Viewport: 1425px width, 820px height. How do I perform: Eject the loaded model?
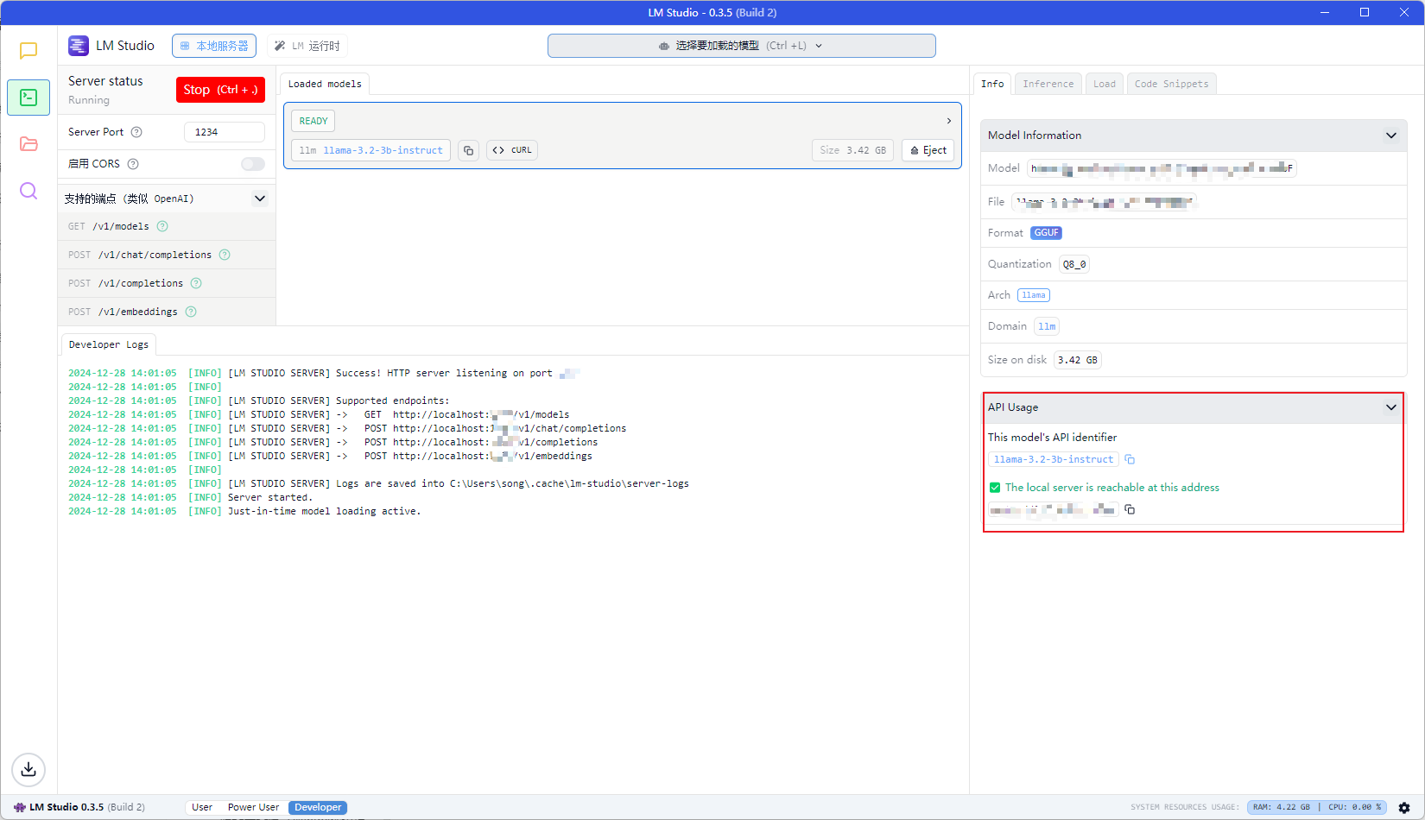coord(928,150)
